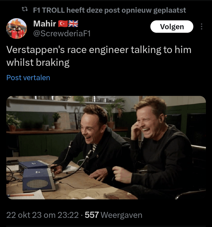Open the @ScrewderiaF1 handle
Viewport: 212px width, 227px height.
pyautogui.click(x=62, y=33)
